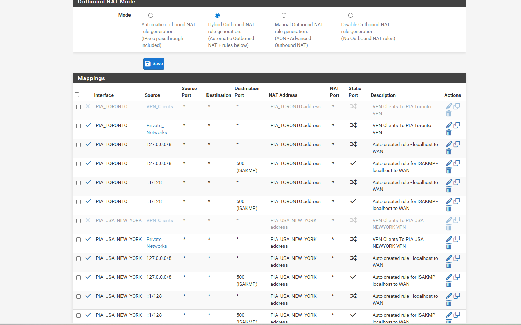The image size is (521, 325).
Task: Click the Actions column header
Action: tap(453, 95)
